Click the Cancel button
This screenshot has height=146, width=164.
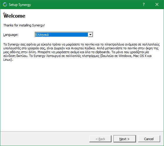click(x=149, y=139)
